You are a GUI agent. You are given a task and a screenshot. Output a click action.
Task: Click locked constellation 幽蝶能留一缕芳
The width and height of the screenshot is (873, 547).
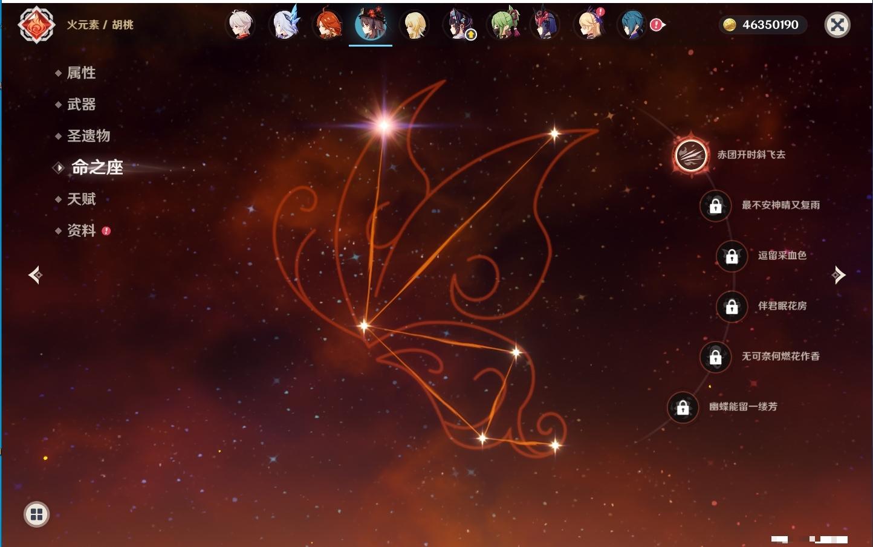coord(683,407)
